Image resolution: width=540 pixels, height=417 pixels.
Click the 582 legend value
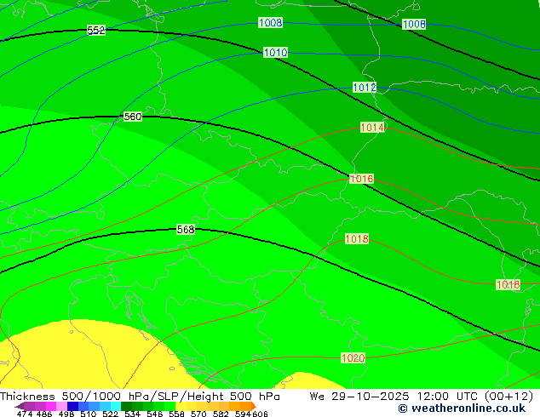pyautogui.click(x=221, y=414)
